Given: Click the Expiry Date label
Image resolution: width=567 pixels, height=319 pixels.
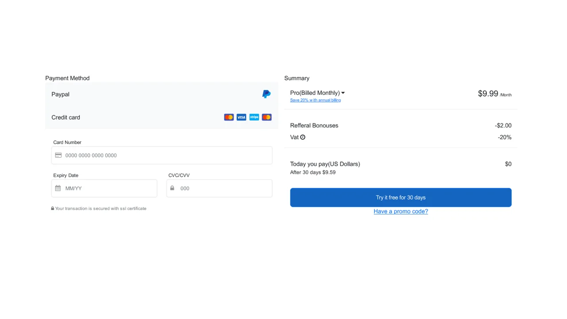Looking at the screenshot, I should point(66,175).
